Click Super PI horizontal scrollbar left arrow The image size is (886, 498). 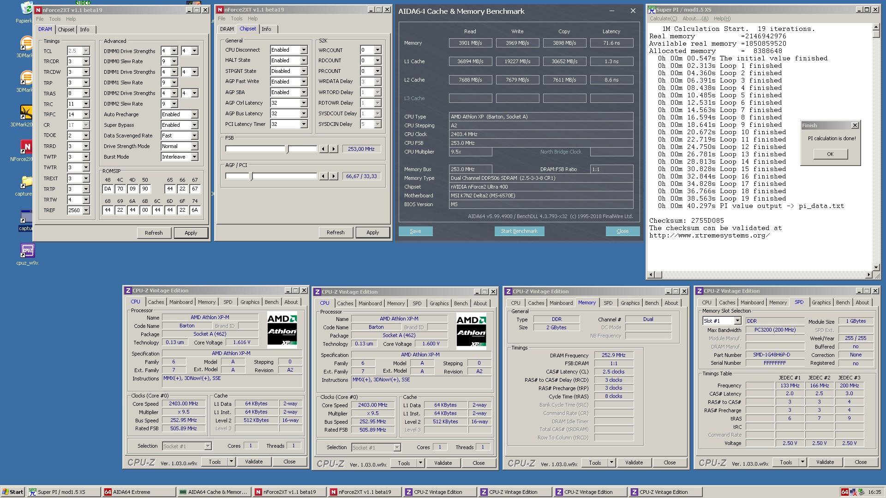(x=651, y=275)
